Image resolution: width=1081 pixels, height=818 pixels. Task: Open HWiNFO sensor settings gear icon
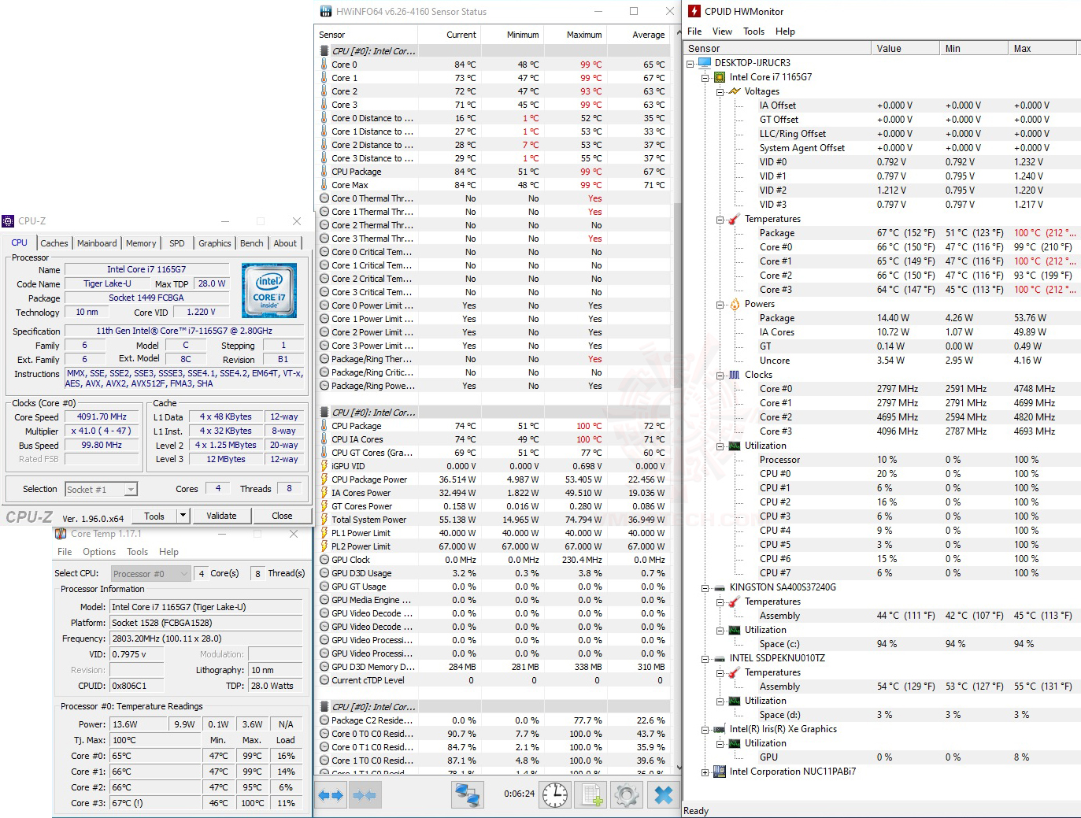tap(627, 795)
